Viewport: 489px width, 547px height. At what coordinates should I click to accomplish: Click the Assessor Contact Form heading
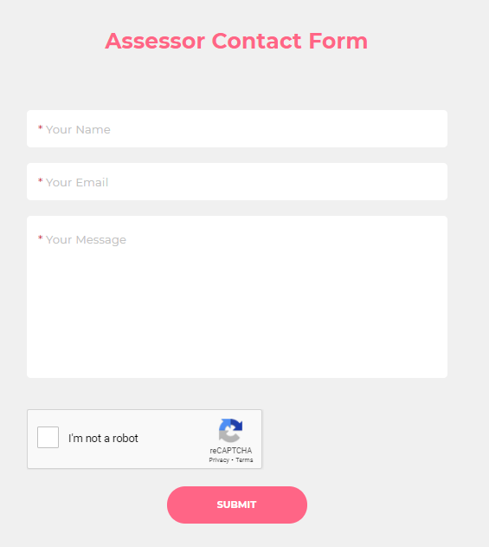click(x=236, y=41)
